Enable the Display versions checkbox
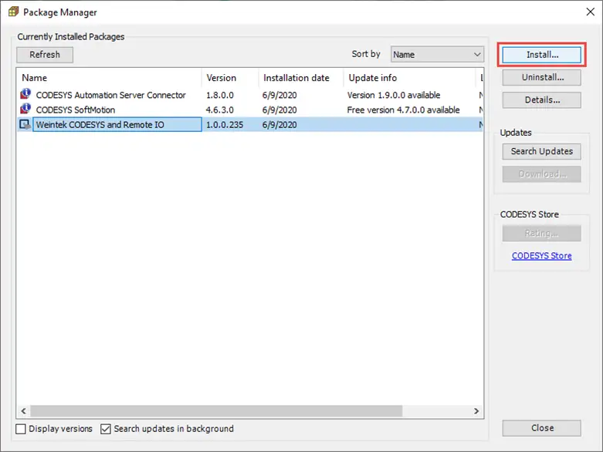Image resolution: width=603 pixels, height=452 pixels. (21, 429)
